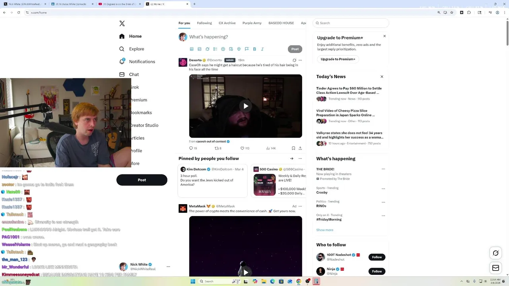Follow Ninja
The width and height of the screenshot is (509, 286).
(x=377, y=271)
